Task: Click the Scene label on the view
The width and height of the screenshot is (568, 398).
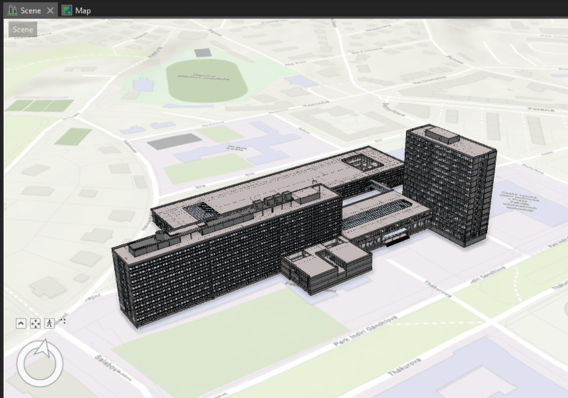Action: [23, 30]
